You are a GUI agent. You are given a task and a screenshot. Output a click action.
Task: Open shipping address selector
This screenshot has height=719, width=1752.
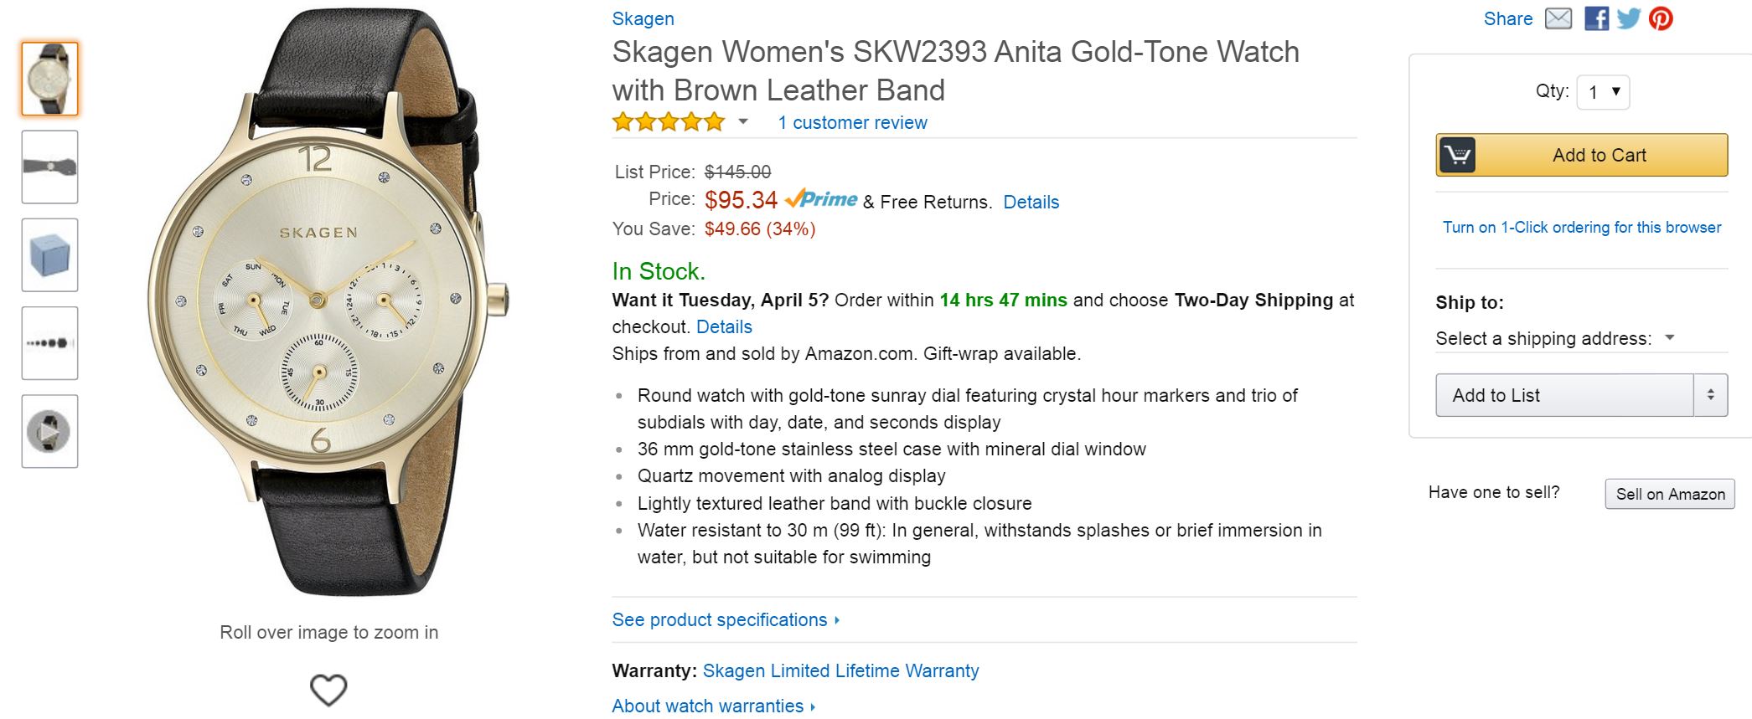1555,338
